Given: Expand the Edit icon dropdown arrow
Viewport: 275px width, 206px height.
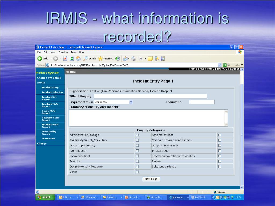Looking at the screenshot, I should point(145,58).
